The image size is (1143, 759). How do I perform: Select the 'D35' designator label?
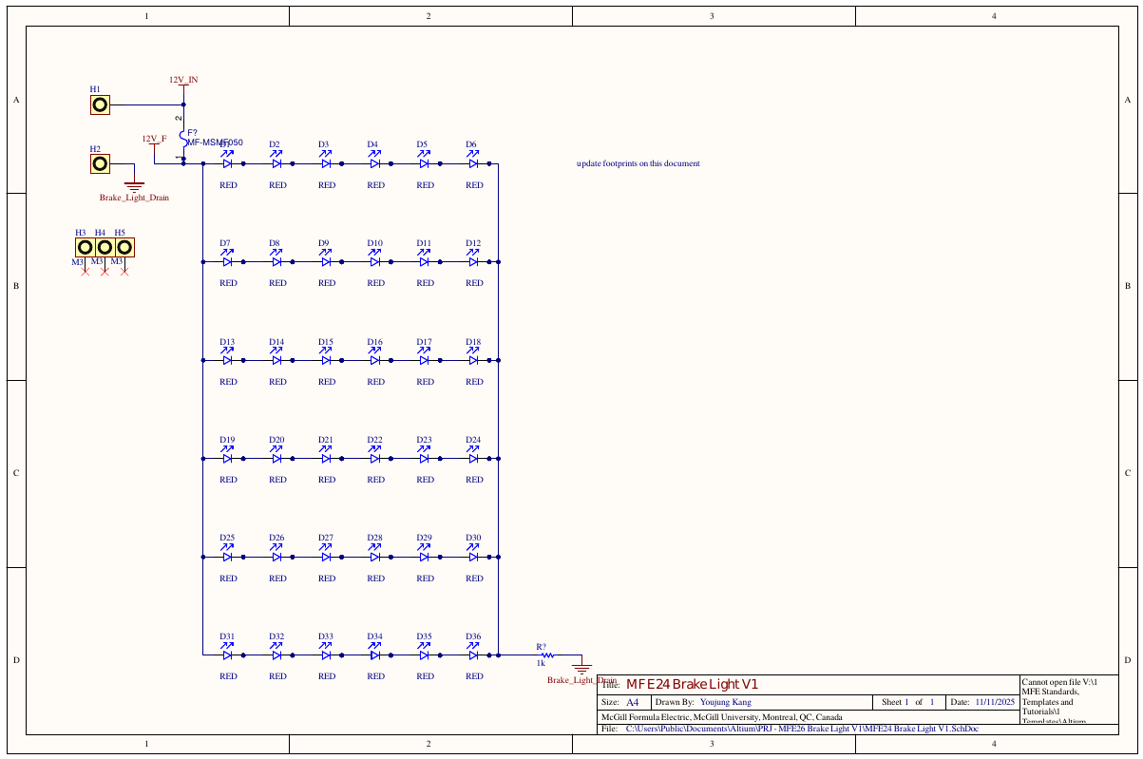(x=424, y=636)
